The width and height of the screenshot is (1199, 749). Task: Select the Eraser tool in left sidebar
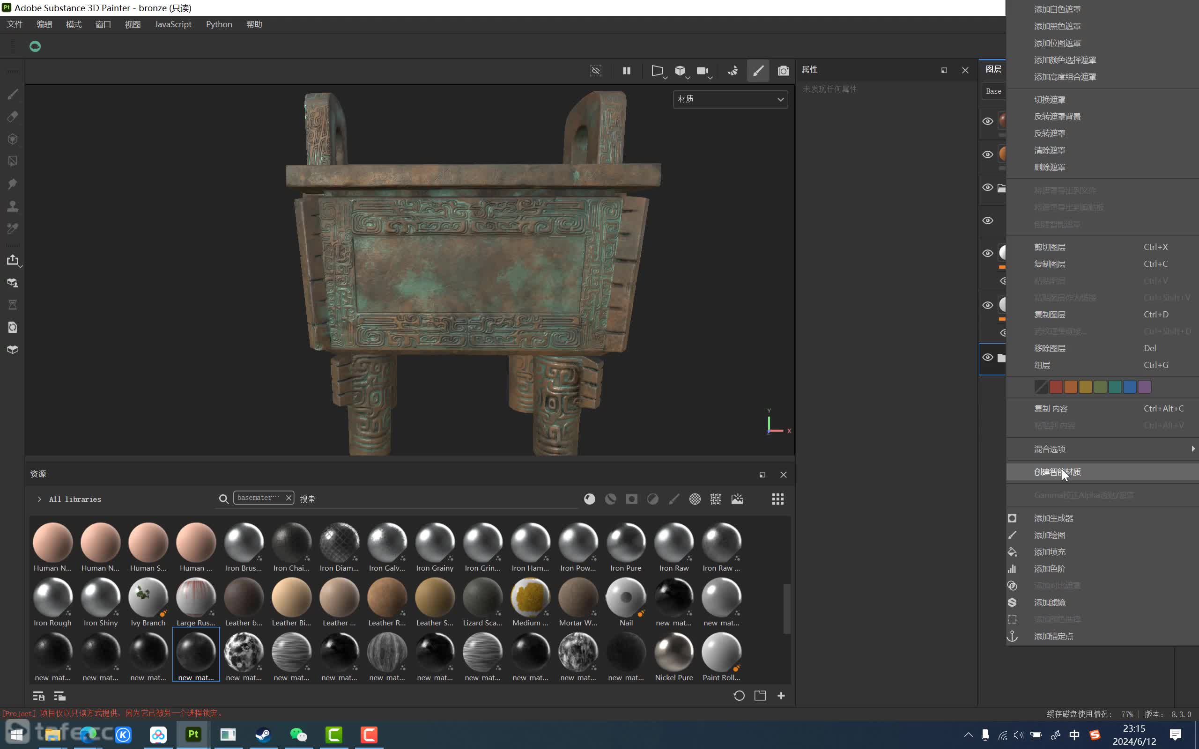(x=13, y=117)
